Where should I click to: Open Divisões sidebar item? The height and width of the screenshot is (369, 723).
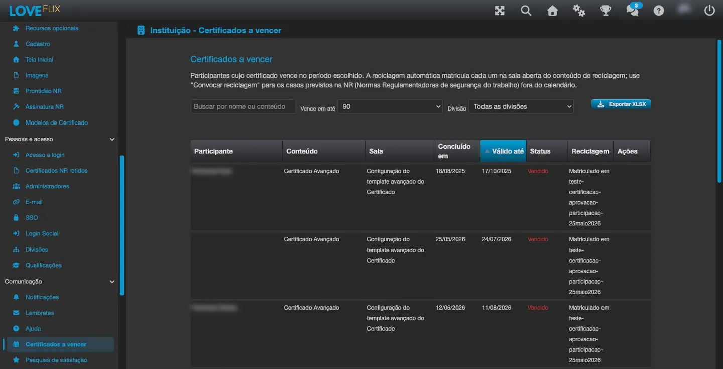click(x=37, y=250)
